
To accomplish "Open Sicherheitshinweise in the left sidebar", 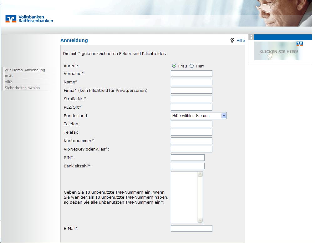I will (x=22, y=88).
